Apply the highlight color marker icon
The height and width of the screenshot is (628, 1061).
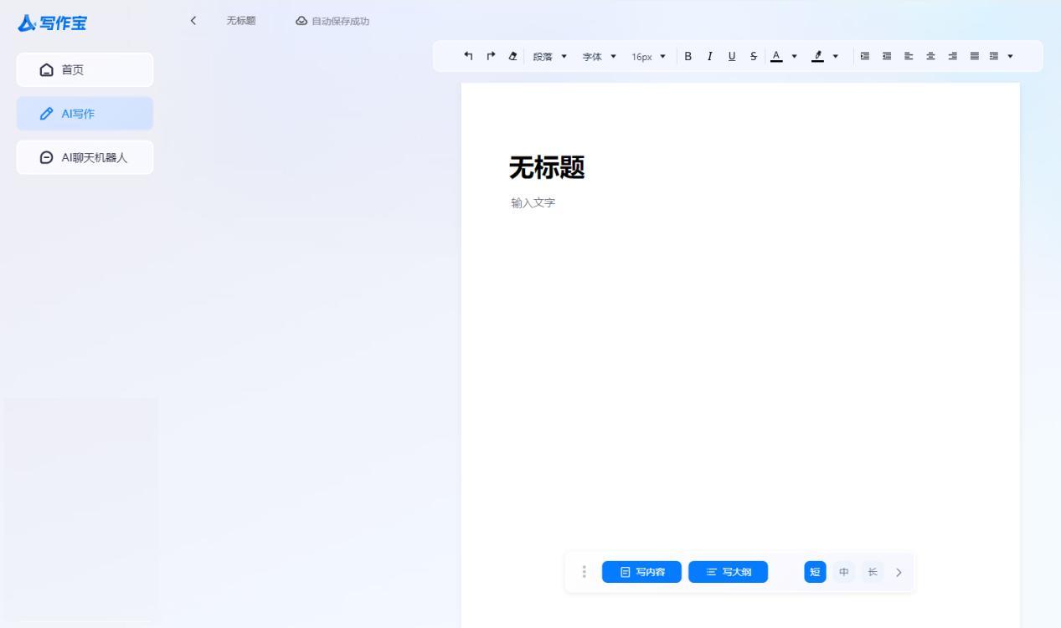click(x=817, y=56)
